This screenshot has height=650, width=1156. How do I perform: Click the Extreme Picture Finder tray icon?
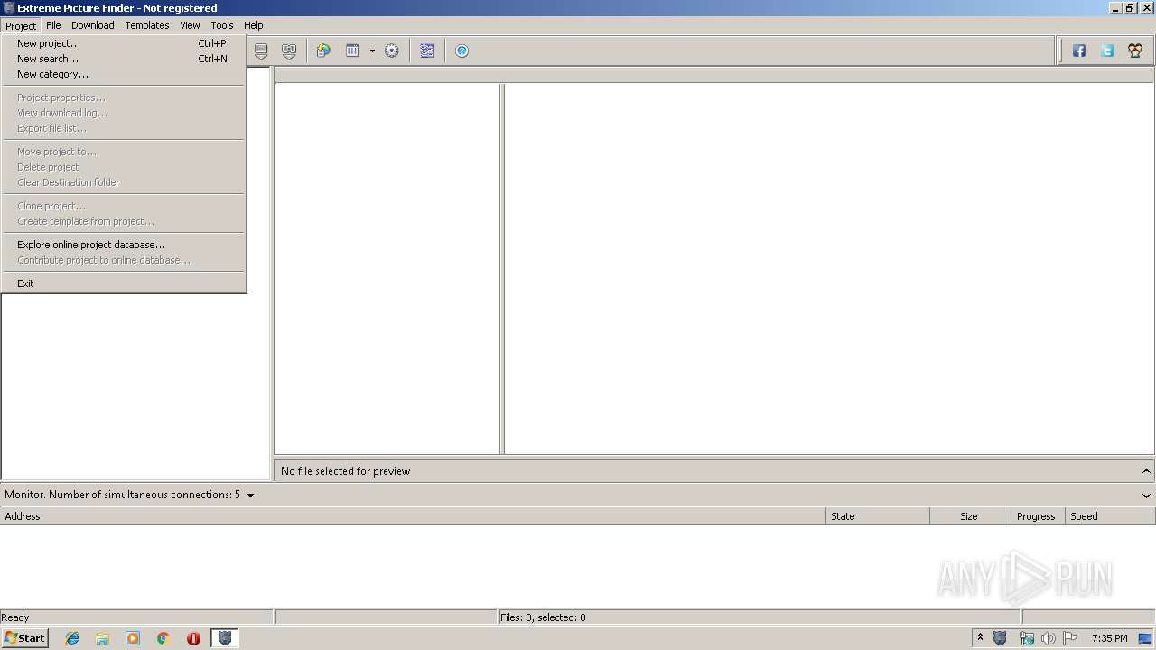[x=1000, y=638]
